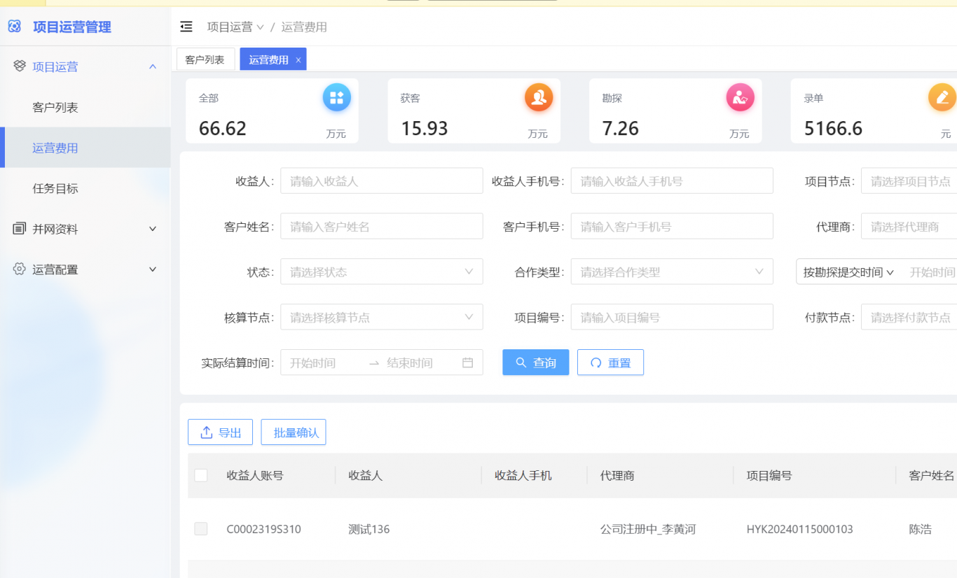Open the 项目节点 dropdown

[x=909, y=181]
